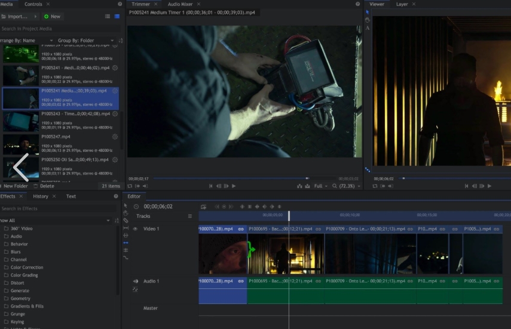The width and height of the screenshot is (511, 329).
Task: Set In point in the Viewer
Action: [x=383, y=186]
